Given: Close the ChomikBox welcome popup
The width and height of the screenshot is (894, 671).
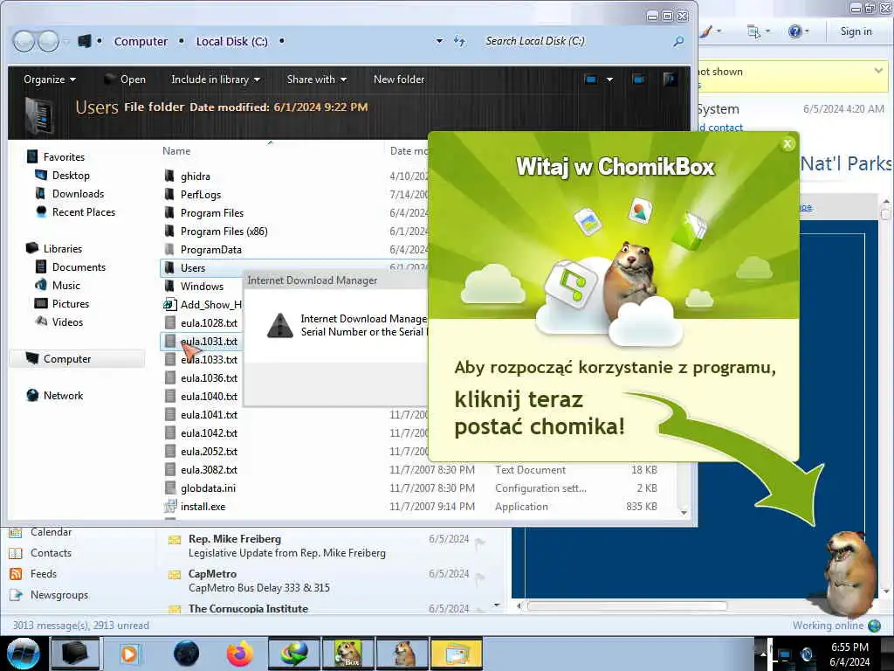Looking at the screenshot, I should (x=787, y=144).
